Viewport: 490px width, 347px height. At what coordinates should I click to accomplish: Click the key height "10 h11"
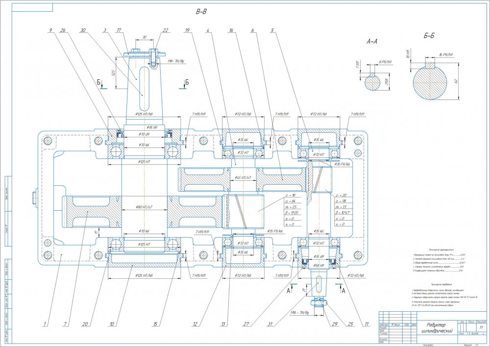[408, 54]
